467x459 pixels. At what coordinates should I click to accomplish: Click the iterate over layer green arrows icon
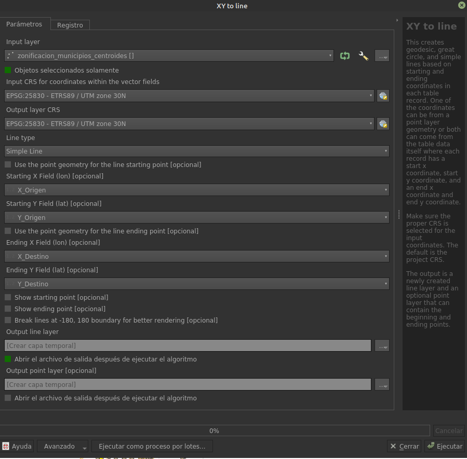[x=345, y=56]
